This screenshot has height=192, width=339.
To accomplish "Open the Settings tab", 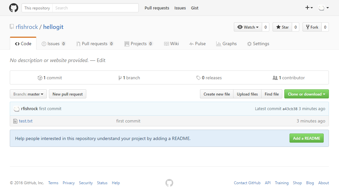I will click(258, 44).
